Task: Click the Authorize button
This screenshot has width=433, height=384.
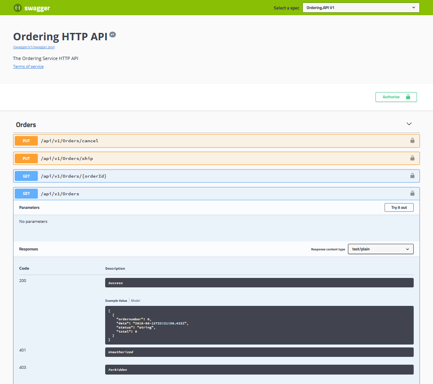Action: 396,97
